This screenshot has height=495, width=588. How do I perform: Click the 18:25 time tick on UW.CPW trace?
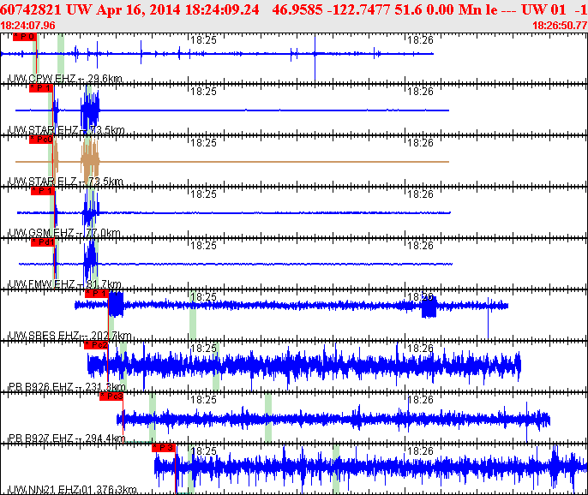pos(202,40)
